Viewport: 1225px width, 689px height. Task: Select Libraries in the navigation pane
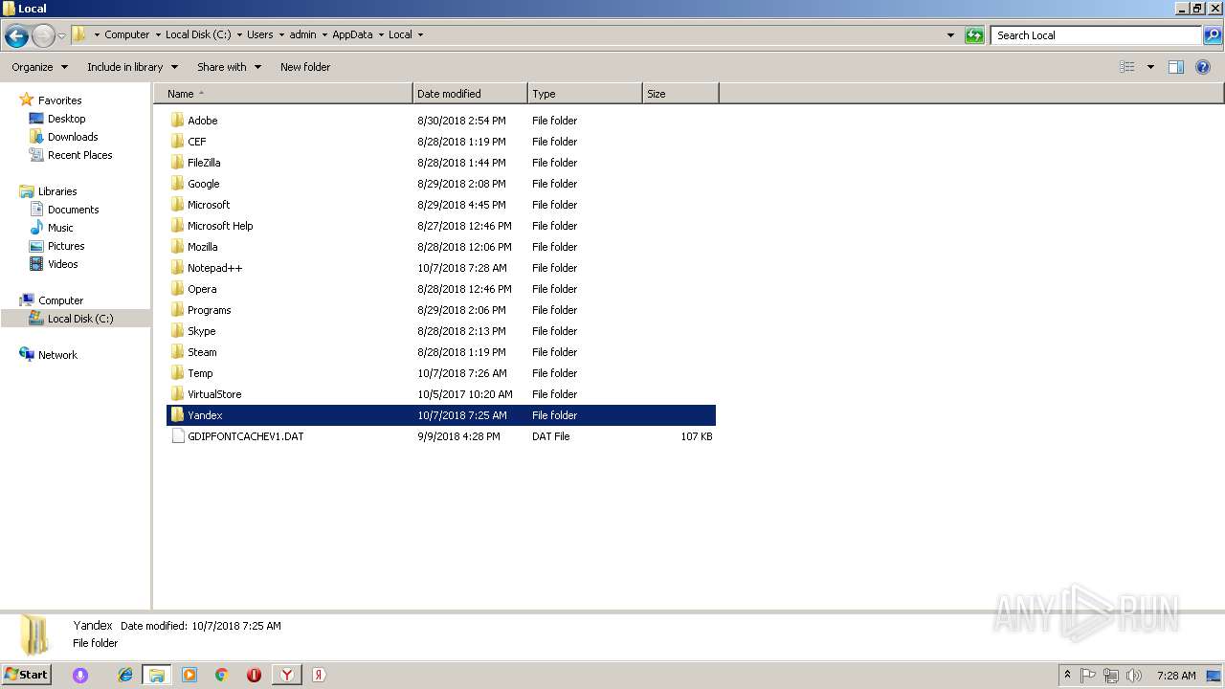tap(57, 191)
